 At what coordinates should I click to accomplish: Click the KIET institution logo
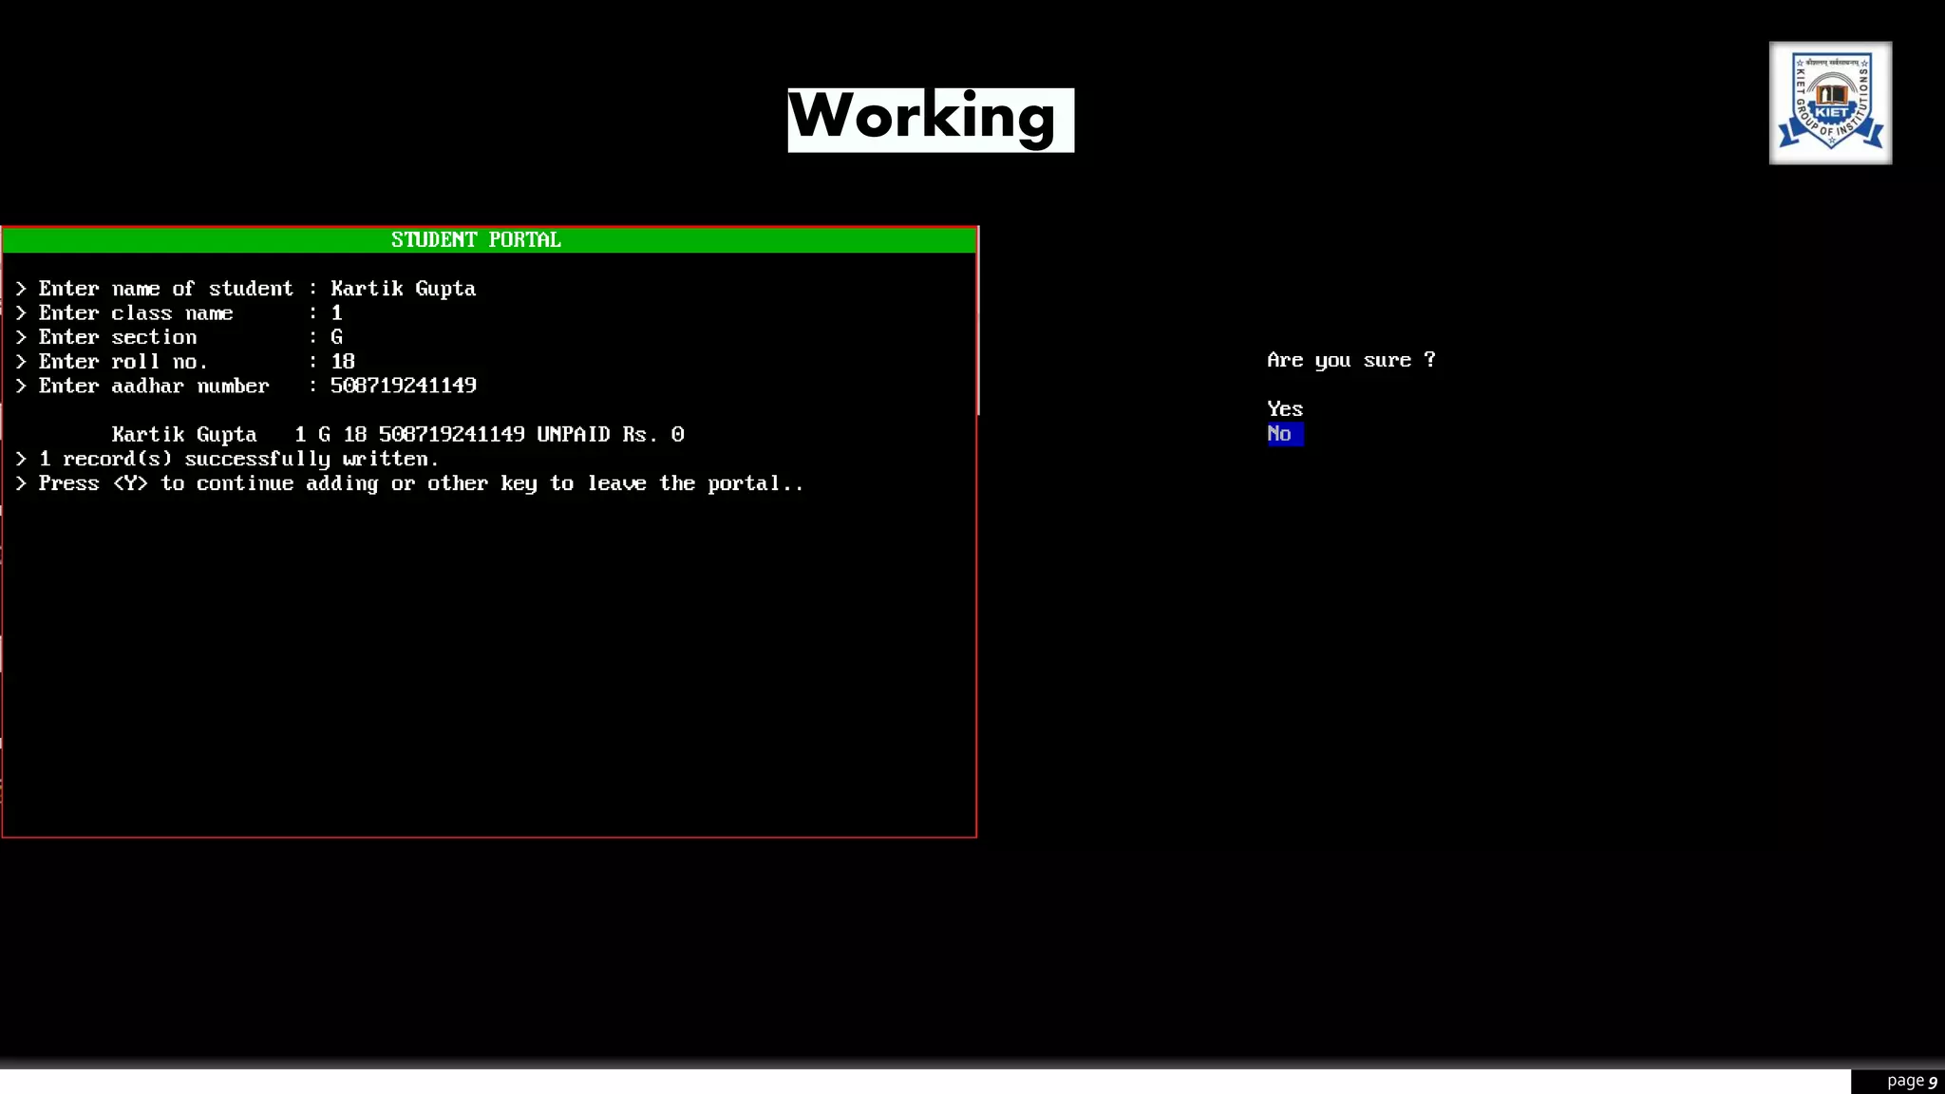coord(1829,103)
